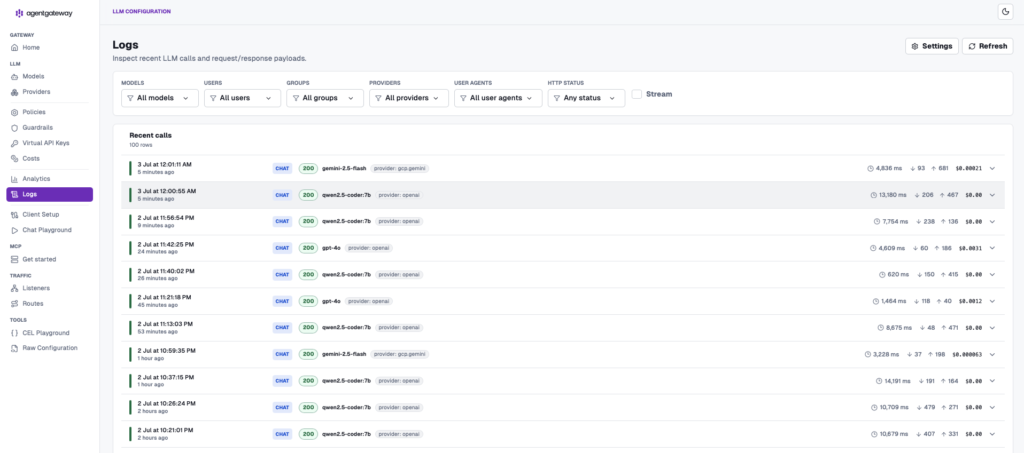Click 200 status badge on 11:42:25 PM row
The image size is (1024, 453).
(308, 248)
